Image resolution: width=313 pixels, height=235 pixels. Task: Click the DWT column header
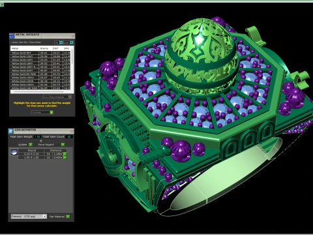(x=55, y=48)
